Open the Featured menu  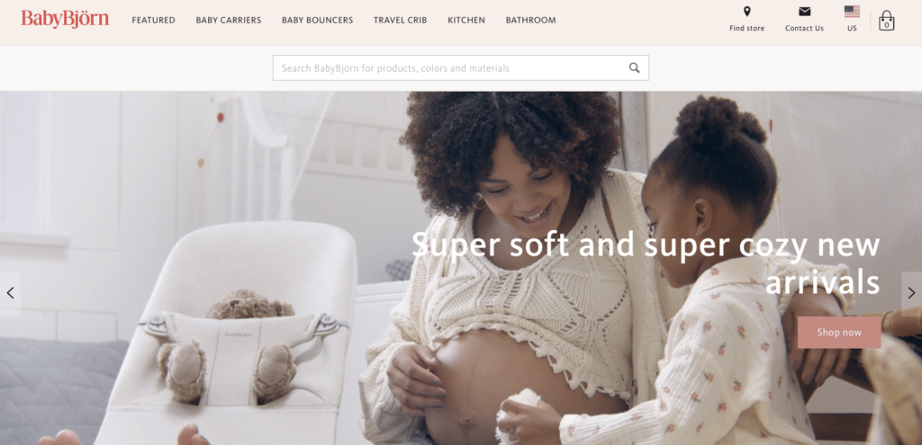click(x=153, y=20)
